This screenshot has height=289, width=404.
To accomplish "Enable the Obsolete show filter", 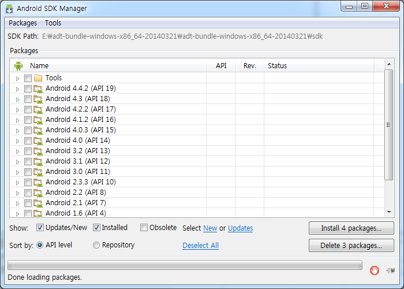I will (x=144, y=228).
